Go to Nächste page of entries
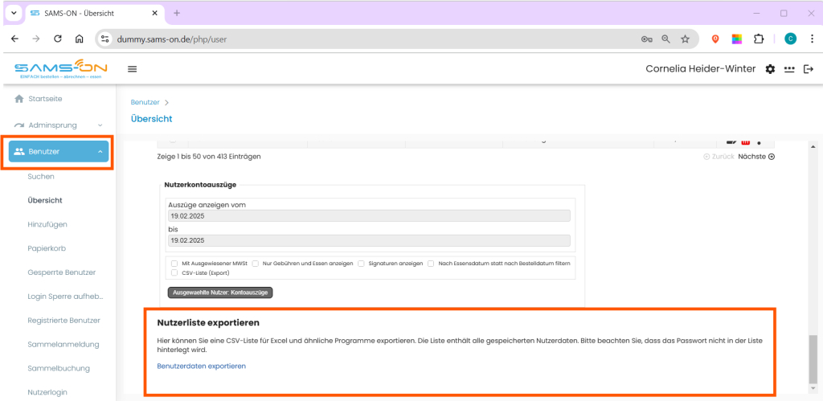Viewport: 823px width, 401px height. (x=756, y=157)
